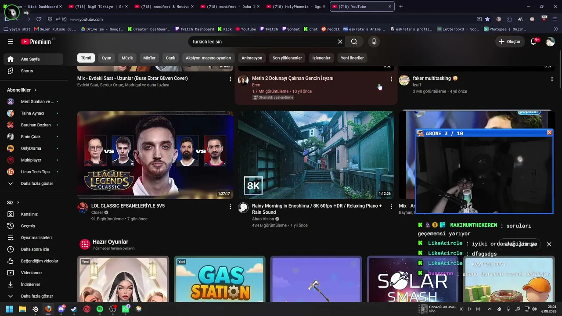Select the Yeni öneriler chip
The image size is (562, 316).
tap(352, 58)
